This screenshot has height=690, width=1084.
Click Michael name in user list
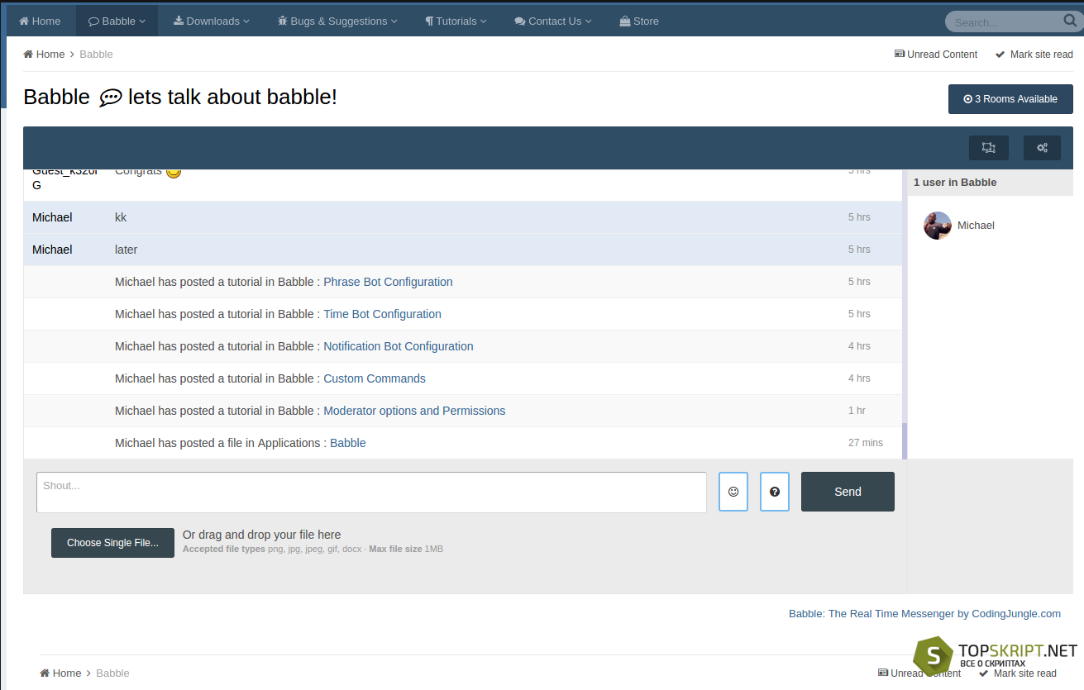(976, 226)
